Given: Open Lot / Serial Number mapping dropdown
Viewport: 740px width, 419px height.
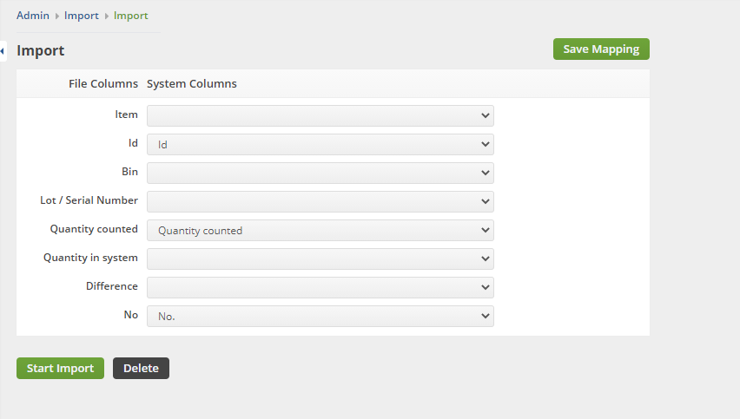Looking at the screenshot, I should coord(320,202).
